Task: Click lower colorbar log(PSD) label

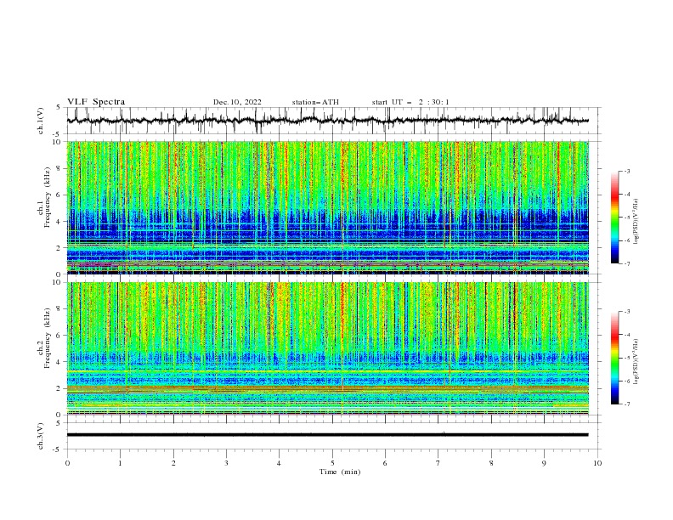Action: pyautogui.click(x=636, y=362)
